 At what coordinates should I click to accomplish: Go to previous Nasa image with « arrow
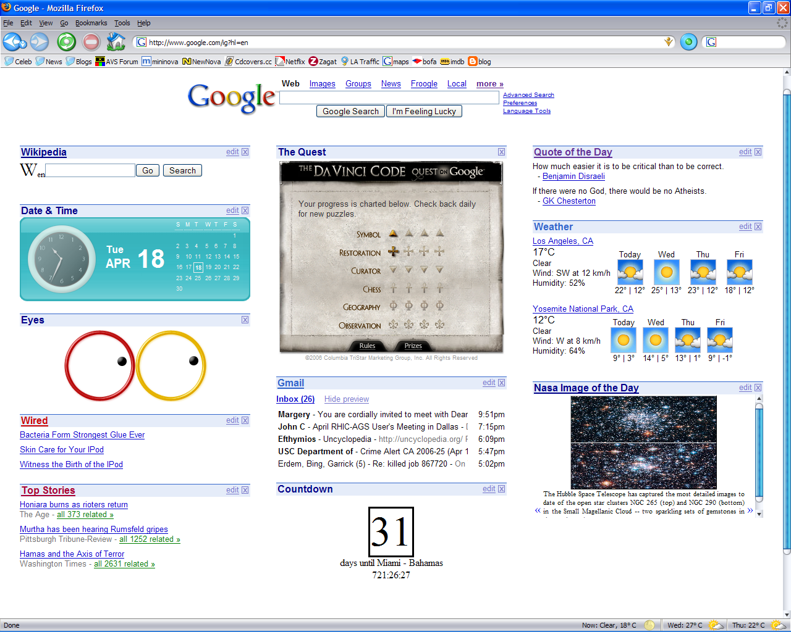[x=538, y=510]
